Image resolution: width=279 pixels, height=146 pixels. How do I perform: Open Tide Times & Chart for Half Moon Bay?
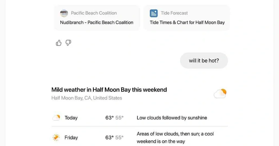(187, 23)
